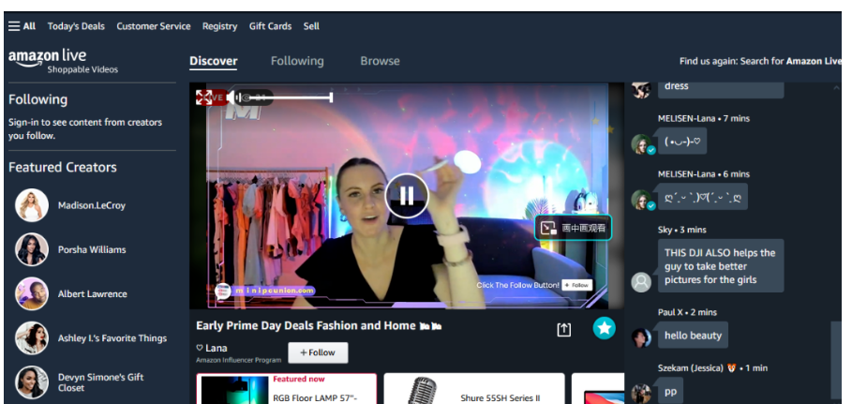Pause the live video
Screen dimensions: 852x404
click(x=407, y=195)
